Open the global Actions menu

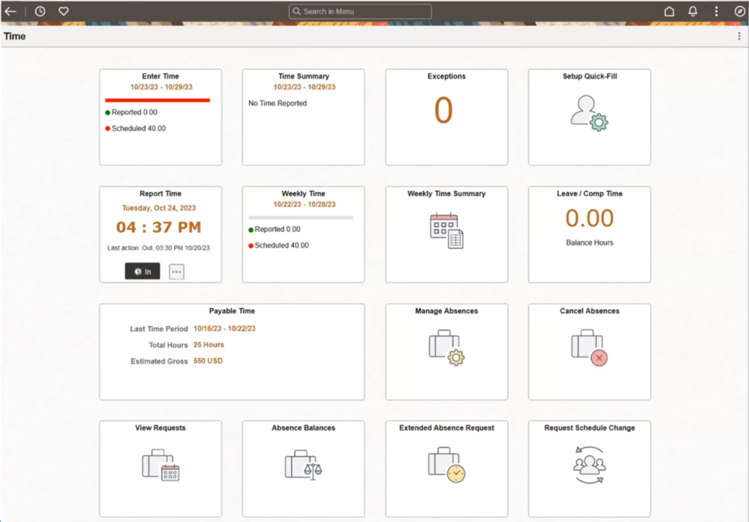pos(715,11)
